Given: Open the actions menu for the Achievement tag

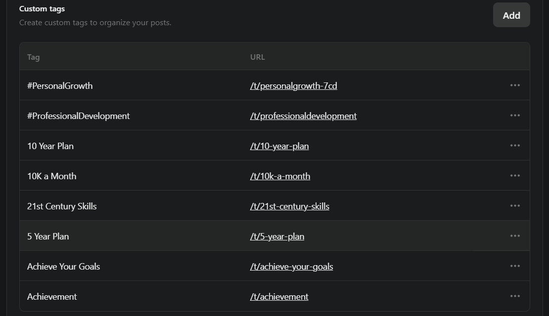Looking at the screenshot, I should click(515, 296).
